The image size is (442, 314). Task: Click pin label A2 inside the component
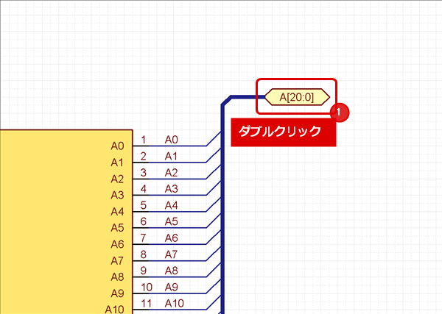tap(117, 179)
